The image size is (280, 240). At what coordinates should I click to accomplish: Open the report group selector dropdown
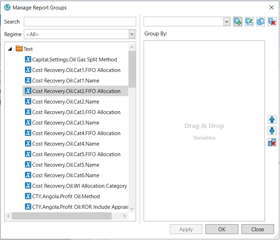[x=226, y=22]
